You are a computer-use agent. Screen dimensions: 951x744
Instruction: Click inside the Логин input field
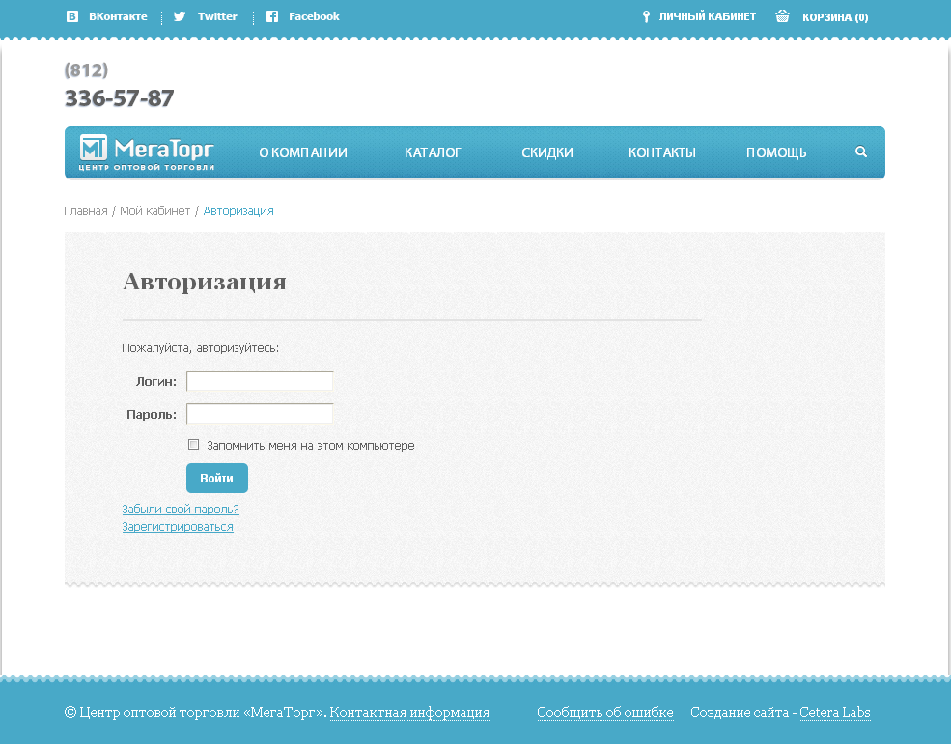[x=259, y=380]
